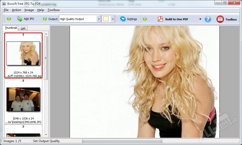The image size is (242, 145).
Task: Switch to the List tab
Action: point(23,28)
